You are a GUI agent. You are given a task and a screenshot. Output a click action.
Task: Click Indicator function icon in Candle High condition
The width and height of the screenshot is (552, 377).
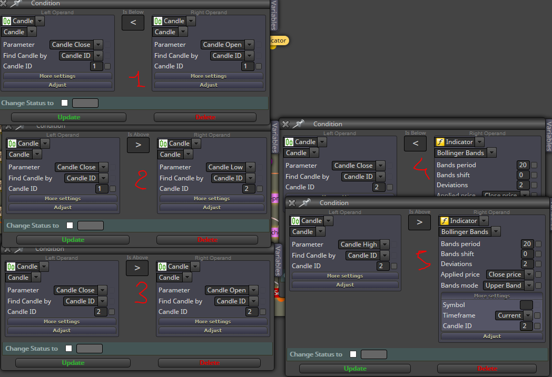pos(444,221)
